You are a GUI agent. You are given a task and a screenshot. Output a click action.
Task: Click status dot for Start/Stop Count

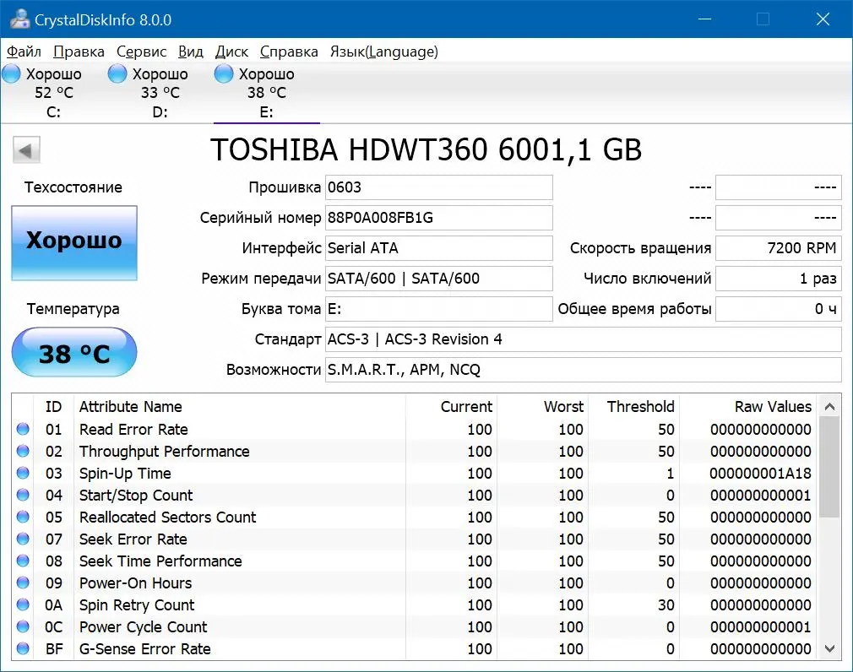coord(23,495)
